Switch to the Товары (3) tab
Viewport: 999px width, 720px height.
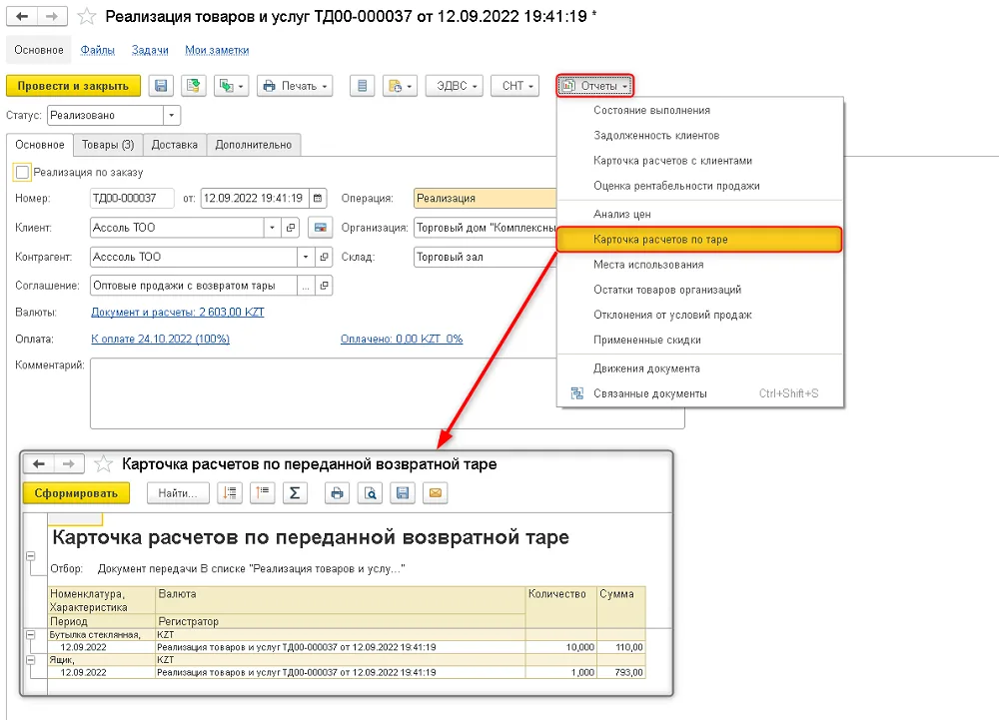tap(108, 145)
